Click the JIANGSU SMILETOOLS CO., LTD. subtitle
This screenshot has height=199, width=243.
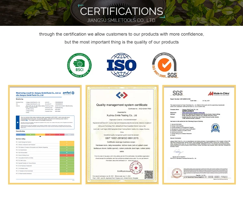(121, 20)
